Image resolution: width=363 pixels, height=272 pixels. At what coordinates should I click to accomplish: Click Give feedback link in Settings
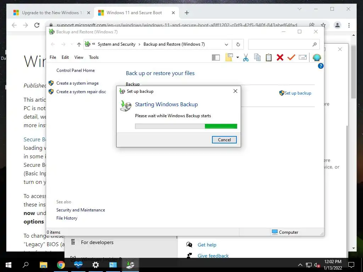click(x=213, y=256)
